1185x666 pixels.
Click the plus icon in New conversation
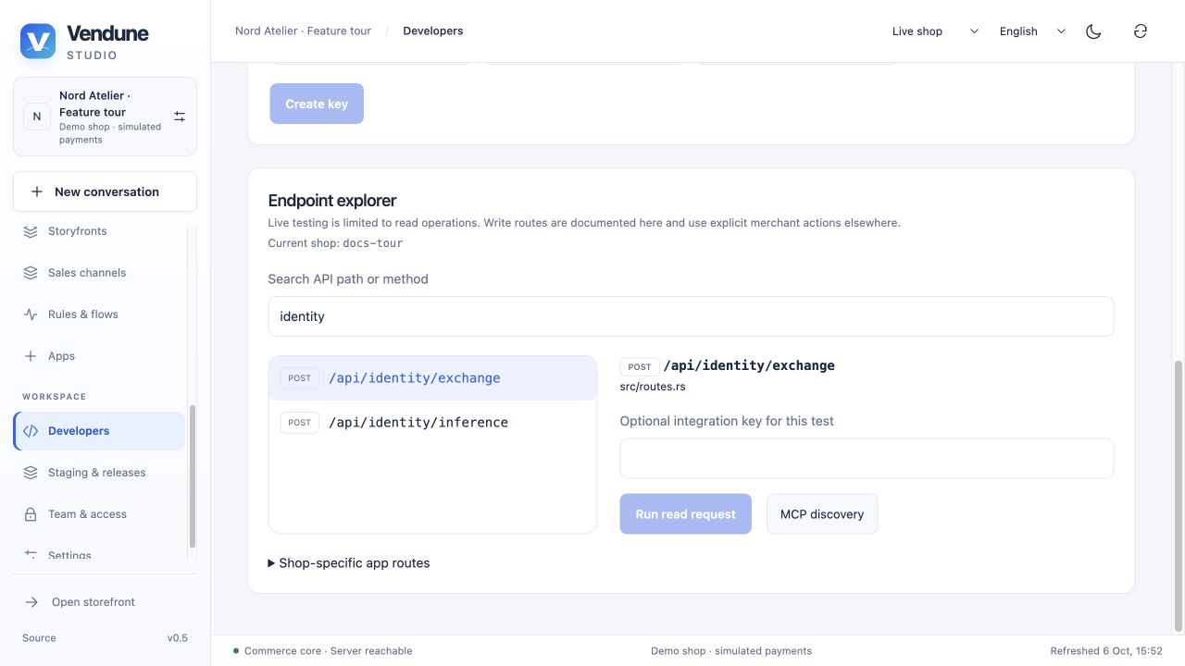click(x=37, y=191)
